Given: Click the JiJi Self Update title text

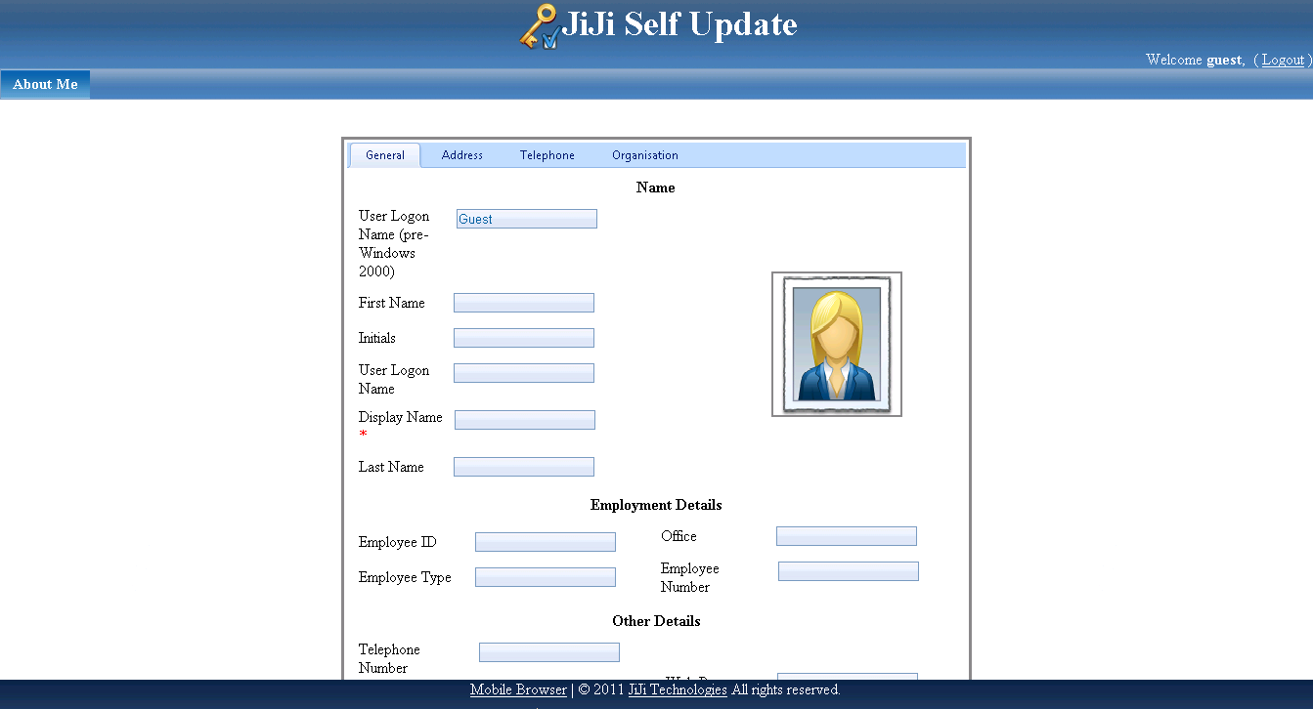Looking at the screenshot, I should pyautogui.click(x=679, y=24).
